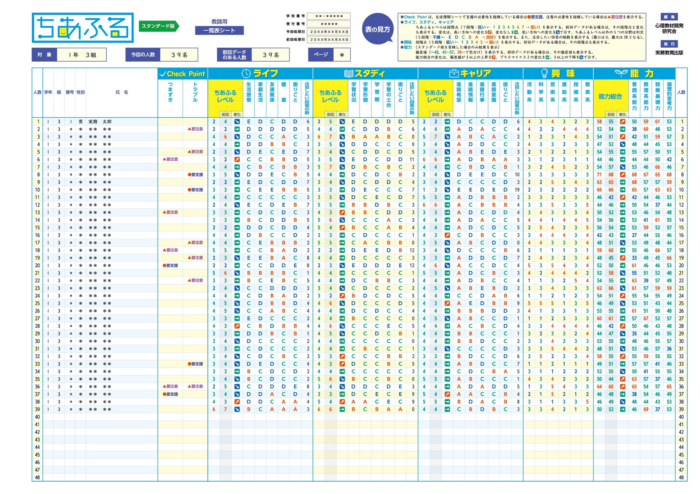This screenshot has height=494, width=700.
Task: Click the clock icon beside ライフ header
Action: click(246, 74)
